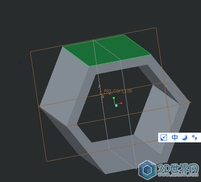
Task: Toggle the 中 Chinese input mode
Action: 175,138
